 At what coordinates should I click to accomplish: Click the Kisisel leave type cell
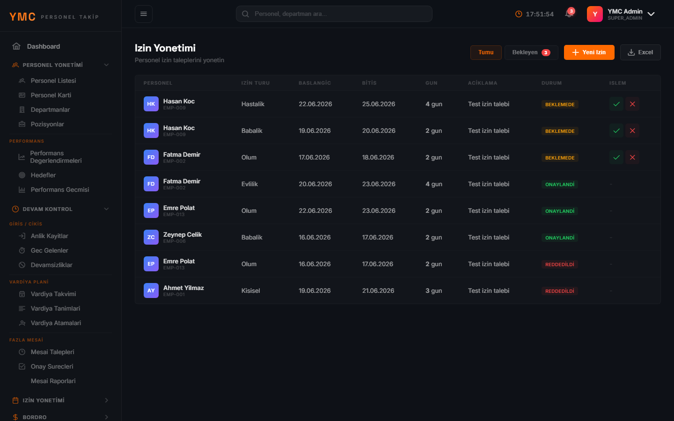(x=250, y=290)
